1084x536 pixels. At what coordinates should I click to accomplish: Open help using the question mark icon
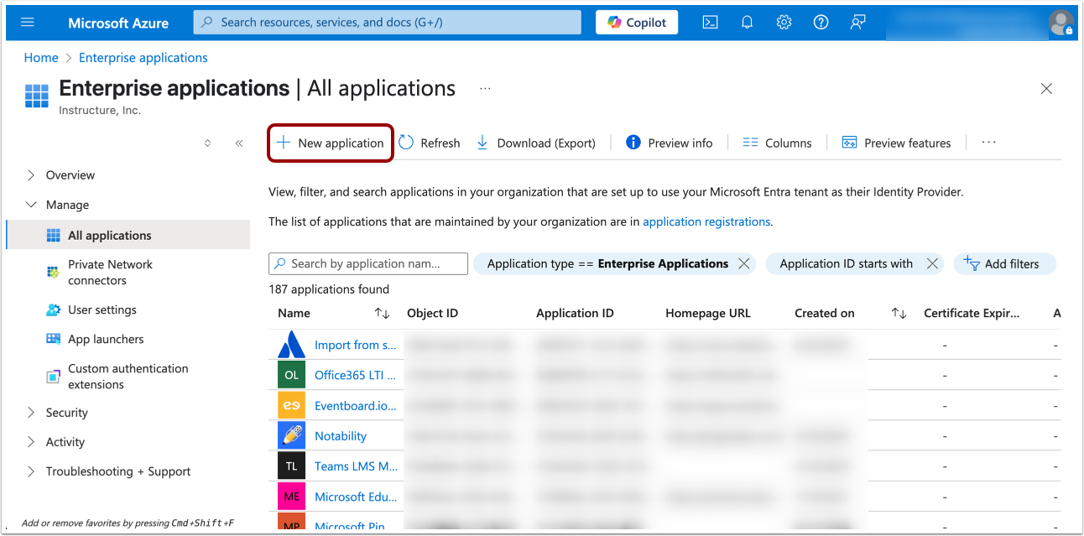pos(821,22)
